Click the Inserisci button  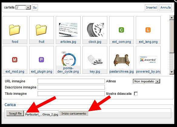pyautogui.click(x=152, y=8)
